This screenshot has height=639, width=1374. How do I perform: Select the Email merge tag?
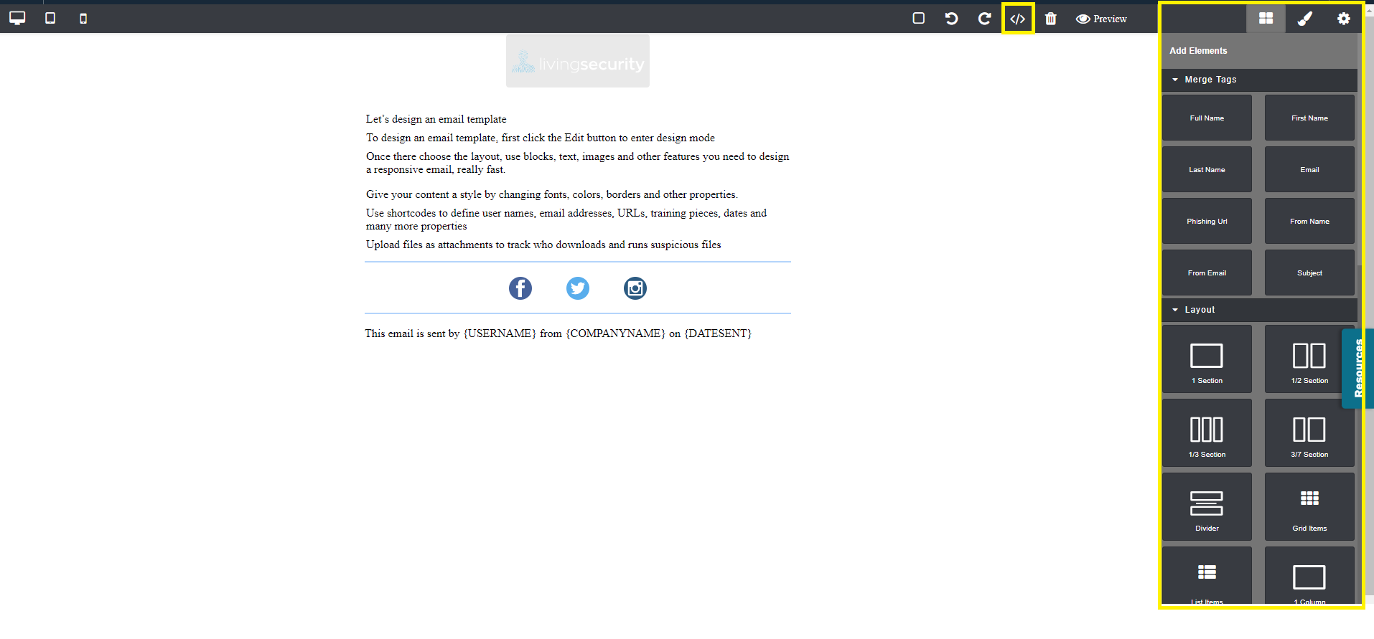coord(1309,169)
